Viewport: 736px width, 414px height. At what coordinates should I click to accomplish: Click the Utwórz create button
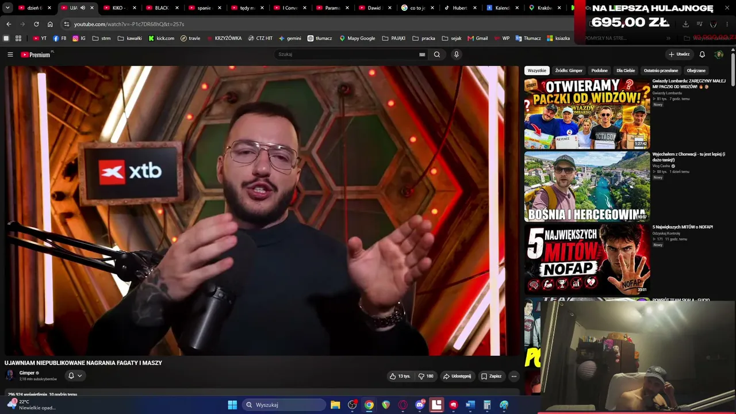point(679,55)
